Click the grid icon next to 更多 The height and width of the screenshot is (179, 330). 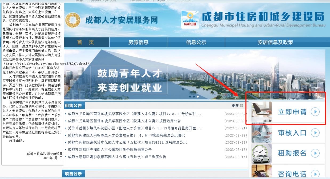(x=242, y=105)
